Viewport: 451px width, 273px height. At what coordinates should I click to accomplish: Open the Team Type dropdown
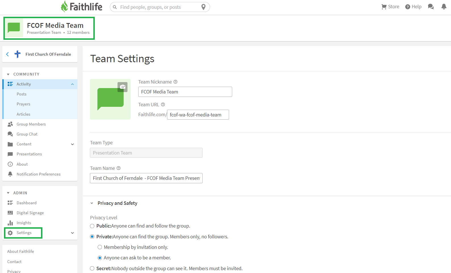(x=146, y=153)
